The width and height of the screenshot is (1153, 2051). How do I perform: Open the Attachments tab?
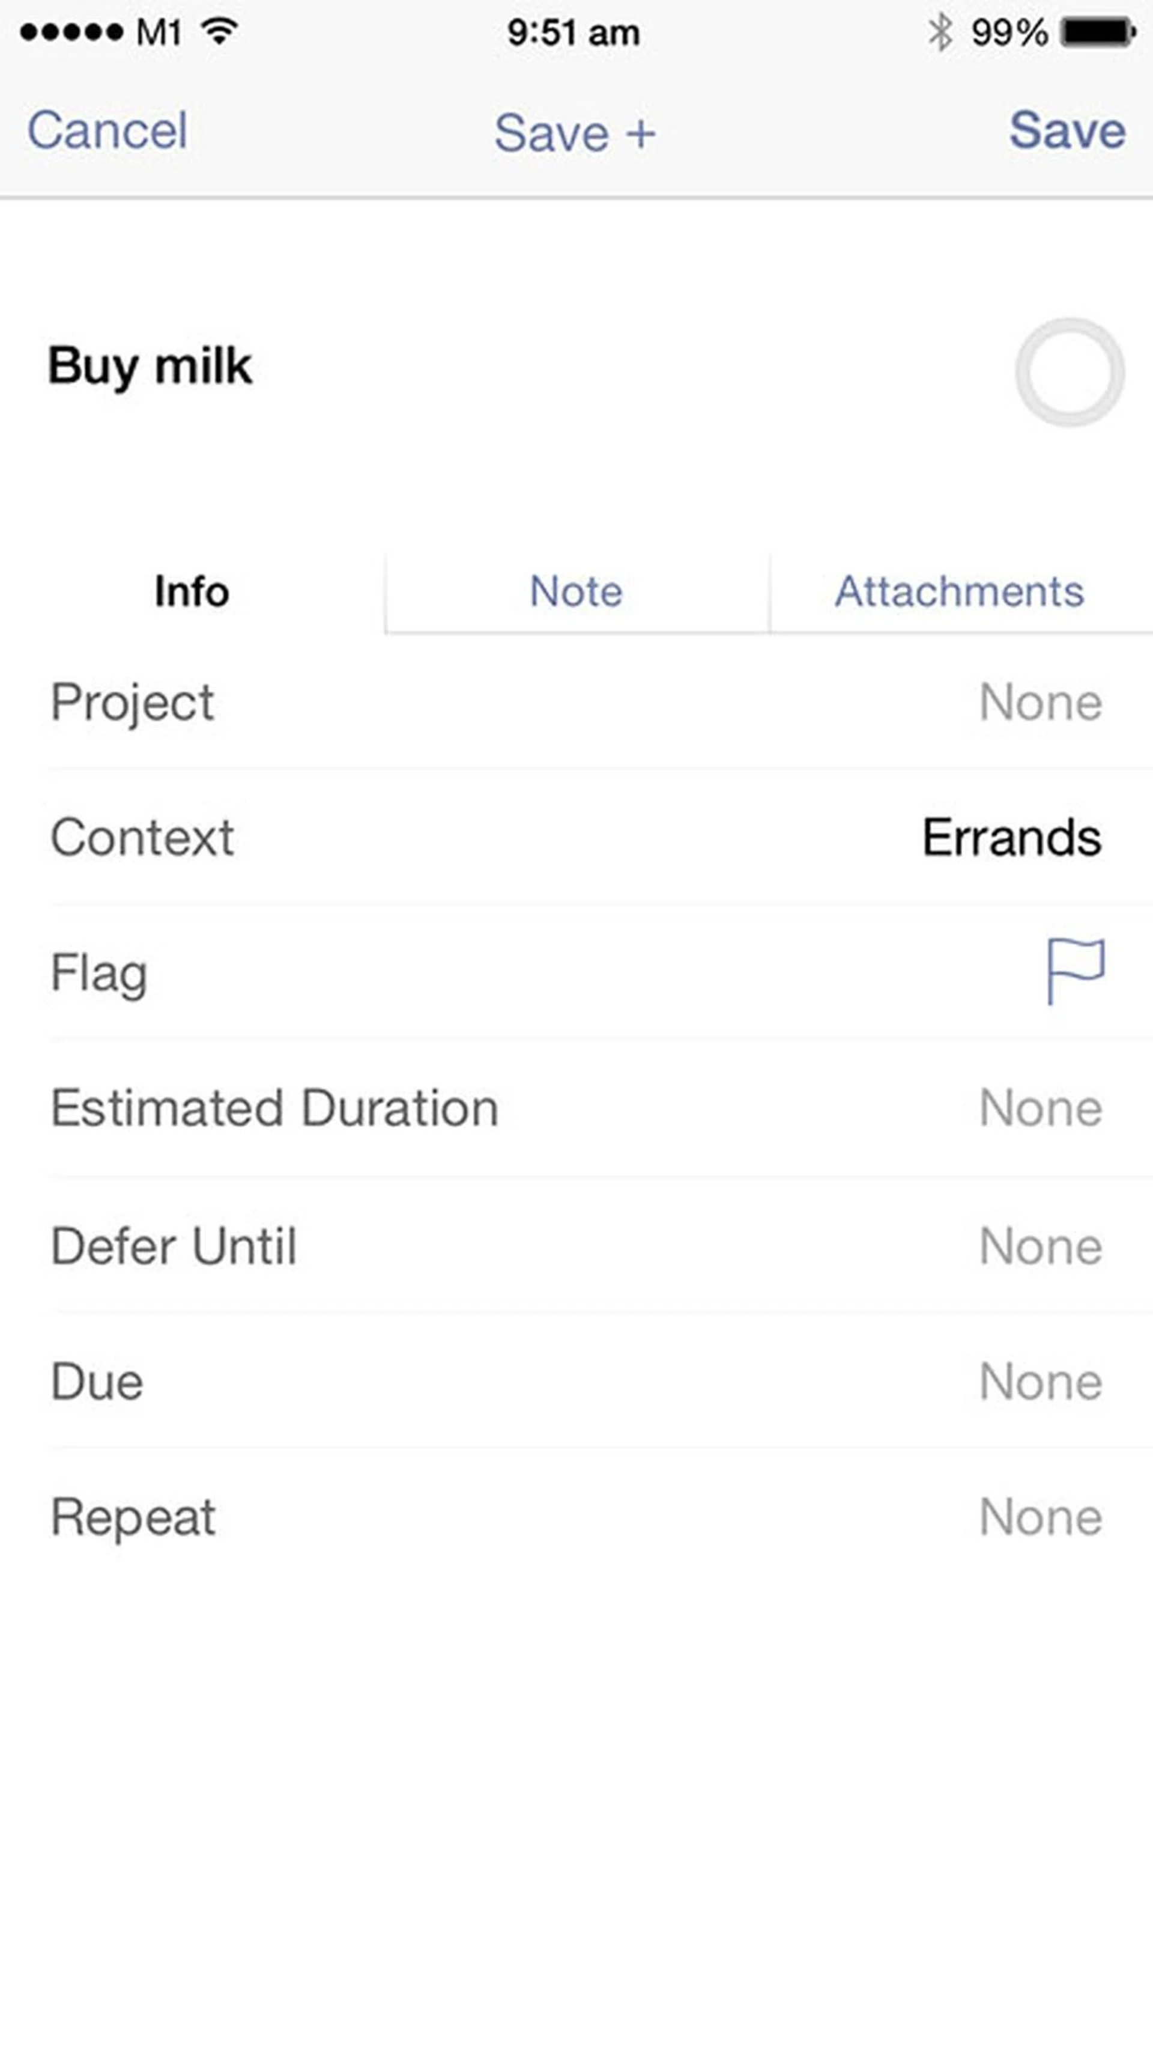[x=960, y=591]
